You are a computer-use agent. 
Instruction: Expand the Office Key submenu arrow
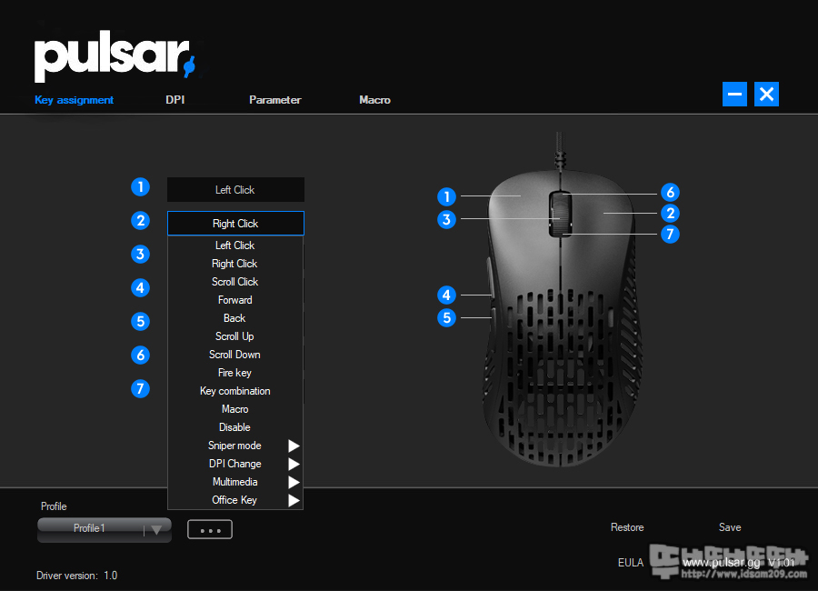click(294, 500)
